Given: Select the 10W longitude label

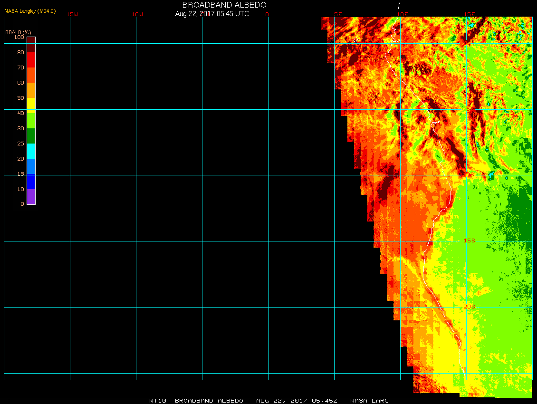Looking at the screenshot, I should [x=137, y=14].
